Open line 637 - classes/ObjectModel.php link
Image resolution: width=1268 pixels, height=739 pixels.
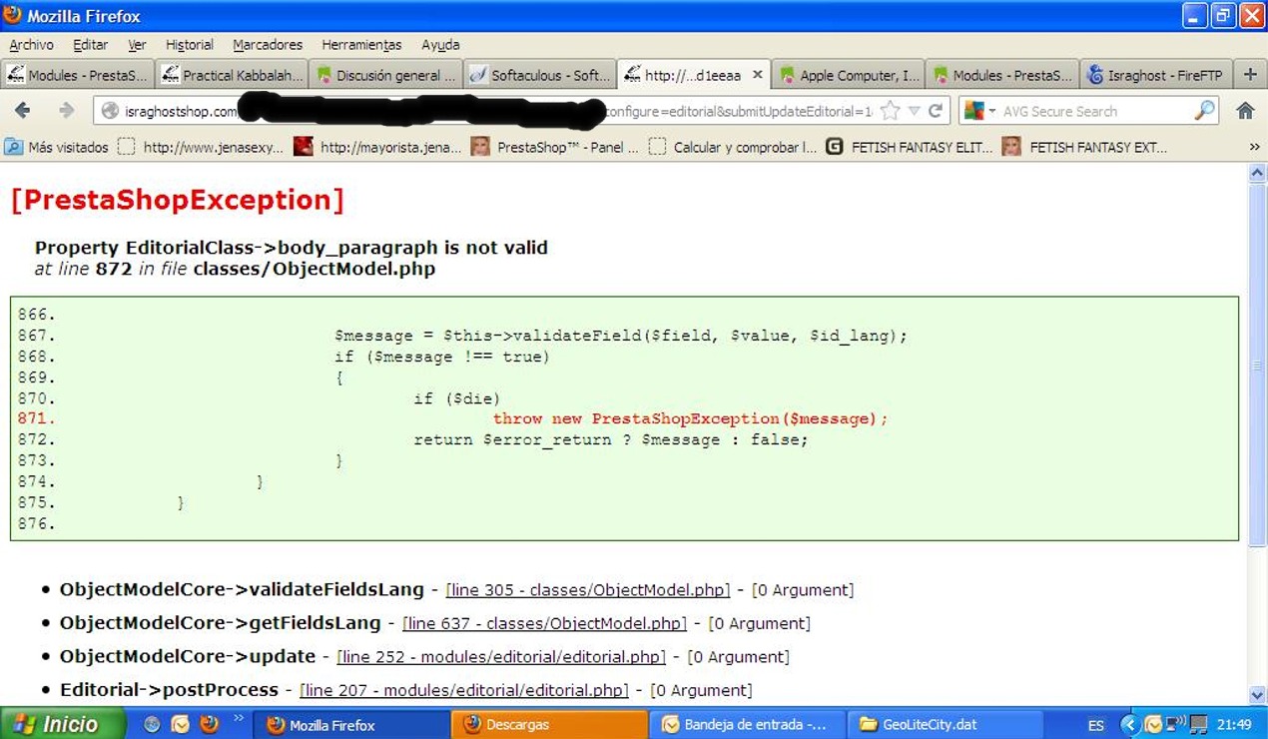pos(544,623)
